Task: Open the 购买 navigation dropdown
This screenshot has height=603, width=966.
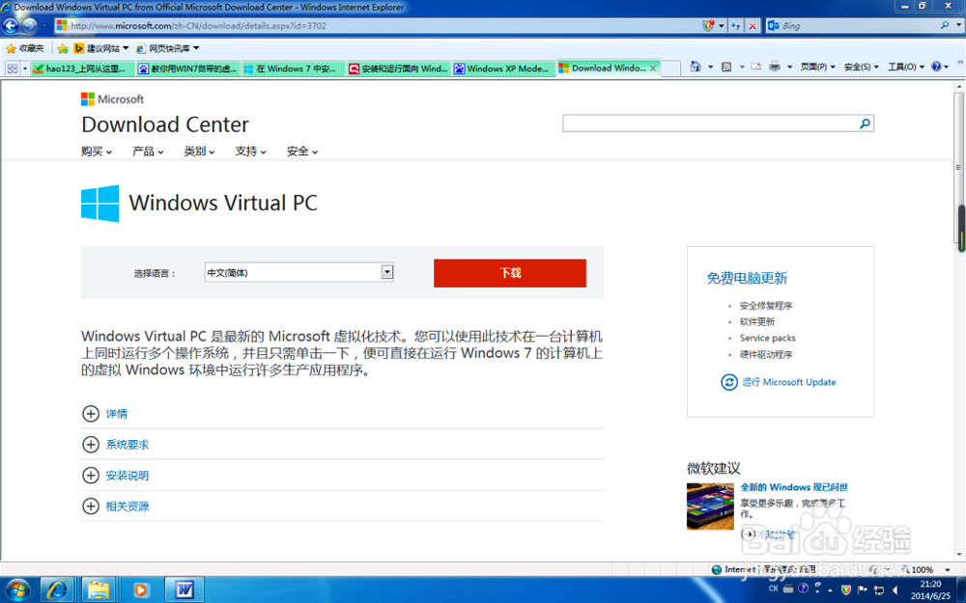Action: [96, 151]
